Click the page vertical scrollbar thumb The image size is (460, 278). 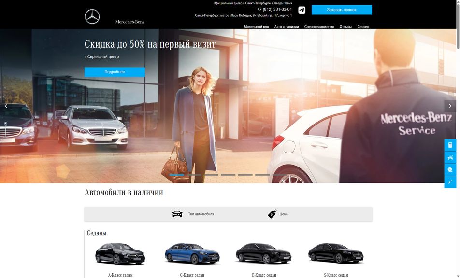tap(458, 27)
